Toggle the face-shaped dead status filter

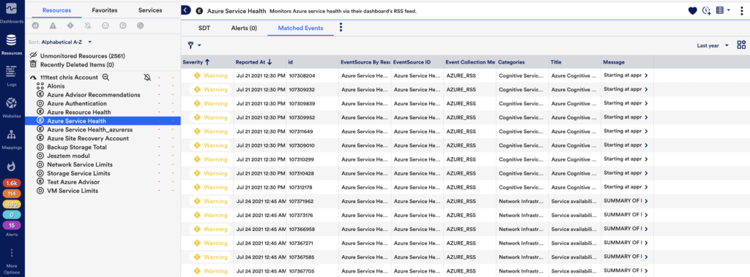(x=105, y=26)
